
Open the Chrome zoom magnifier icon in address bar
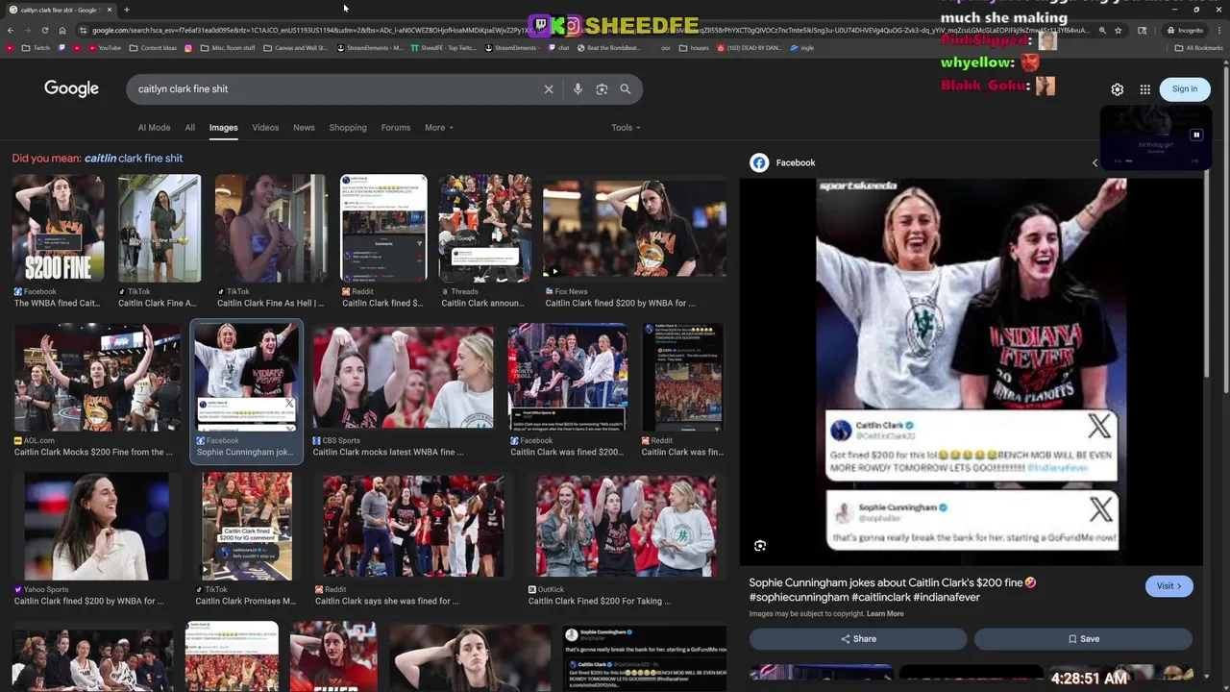click(x=1102, y=30)
